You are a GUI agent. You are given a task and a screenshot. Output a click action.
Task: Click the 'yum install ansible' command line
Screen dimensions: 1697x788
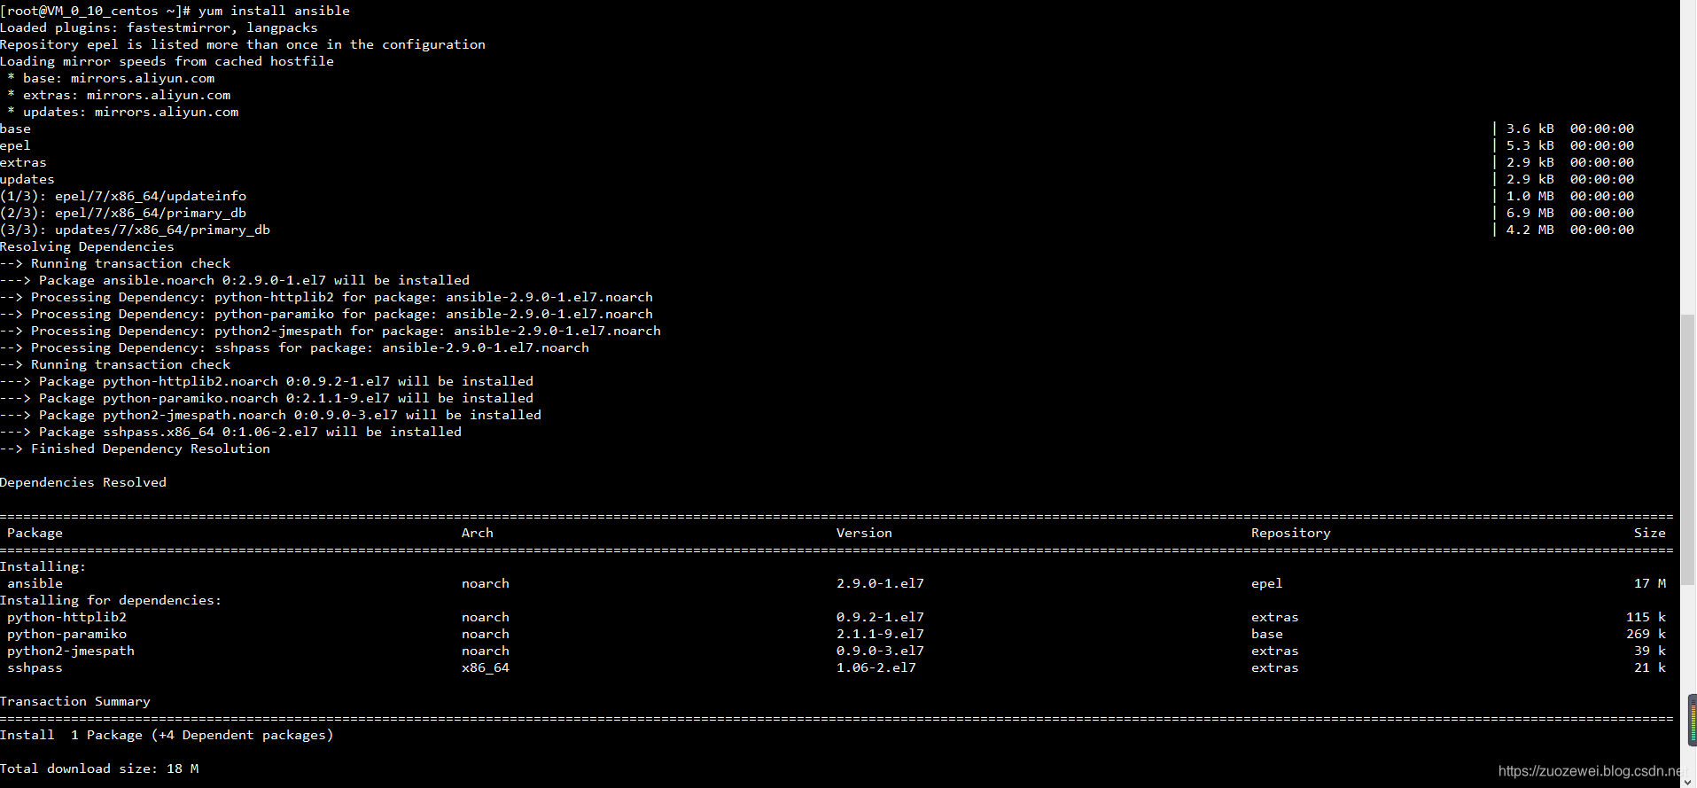click(175, 11)
